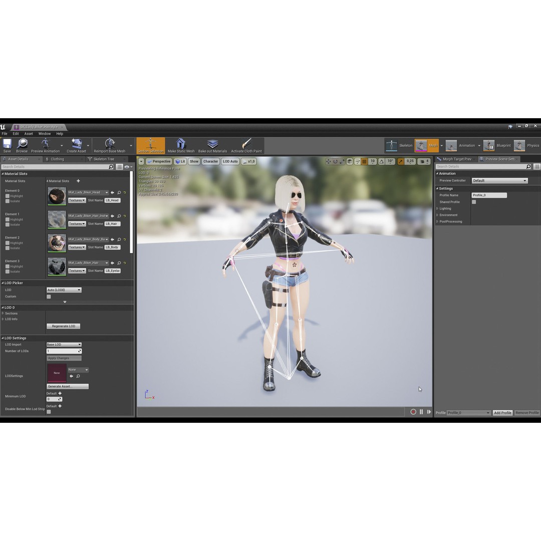Click the record button in viewport bar
Screen dimensions: 541x541
pos(413,412)
